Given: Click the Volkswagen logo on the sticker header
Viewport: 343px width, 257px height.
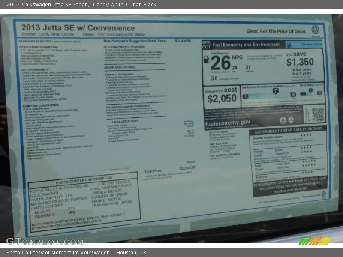Looking at the screenshot, I should (x=315, y=30).
